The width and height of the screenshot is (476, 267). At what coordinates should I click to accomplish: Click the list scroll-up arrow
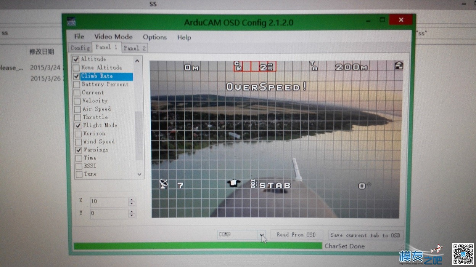tap(137, 61)
